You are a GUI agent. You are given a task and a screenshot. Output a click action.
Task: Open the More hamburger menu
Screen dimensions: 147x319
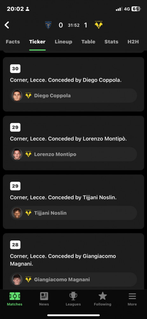point(132,296)
